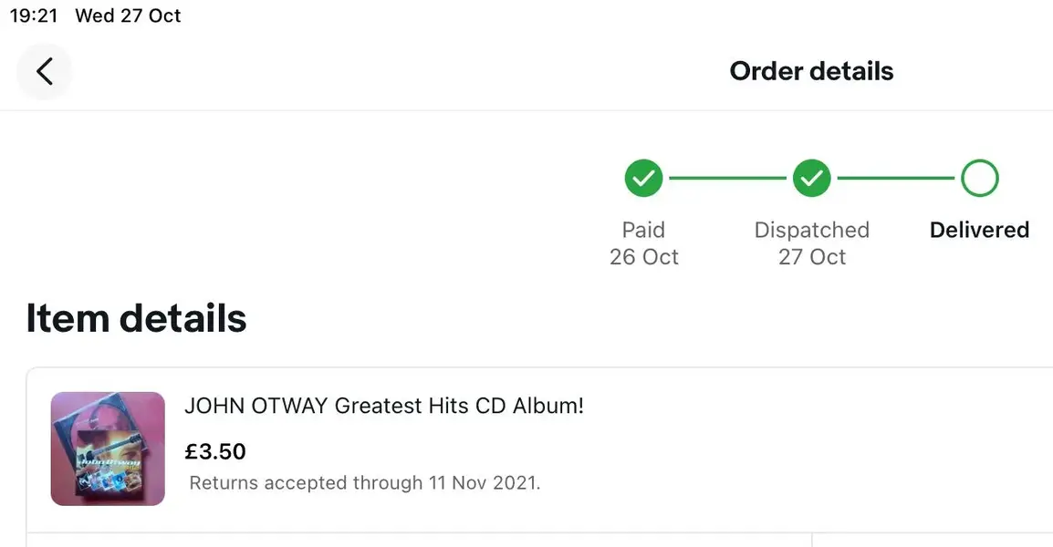Select the Delivered step label

click(x=979, y=230)
